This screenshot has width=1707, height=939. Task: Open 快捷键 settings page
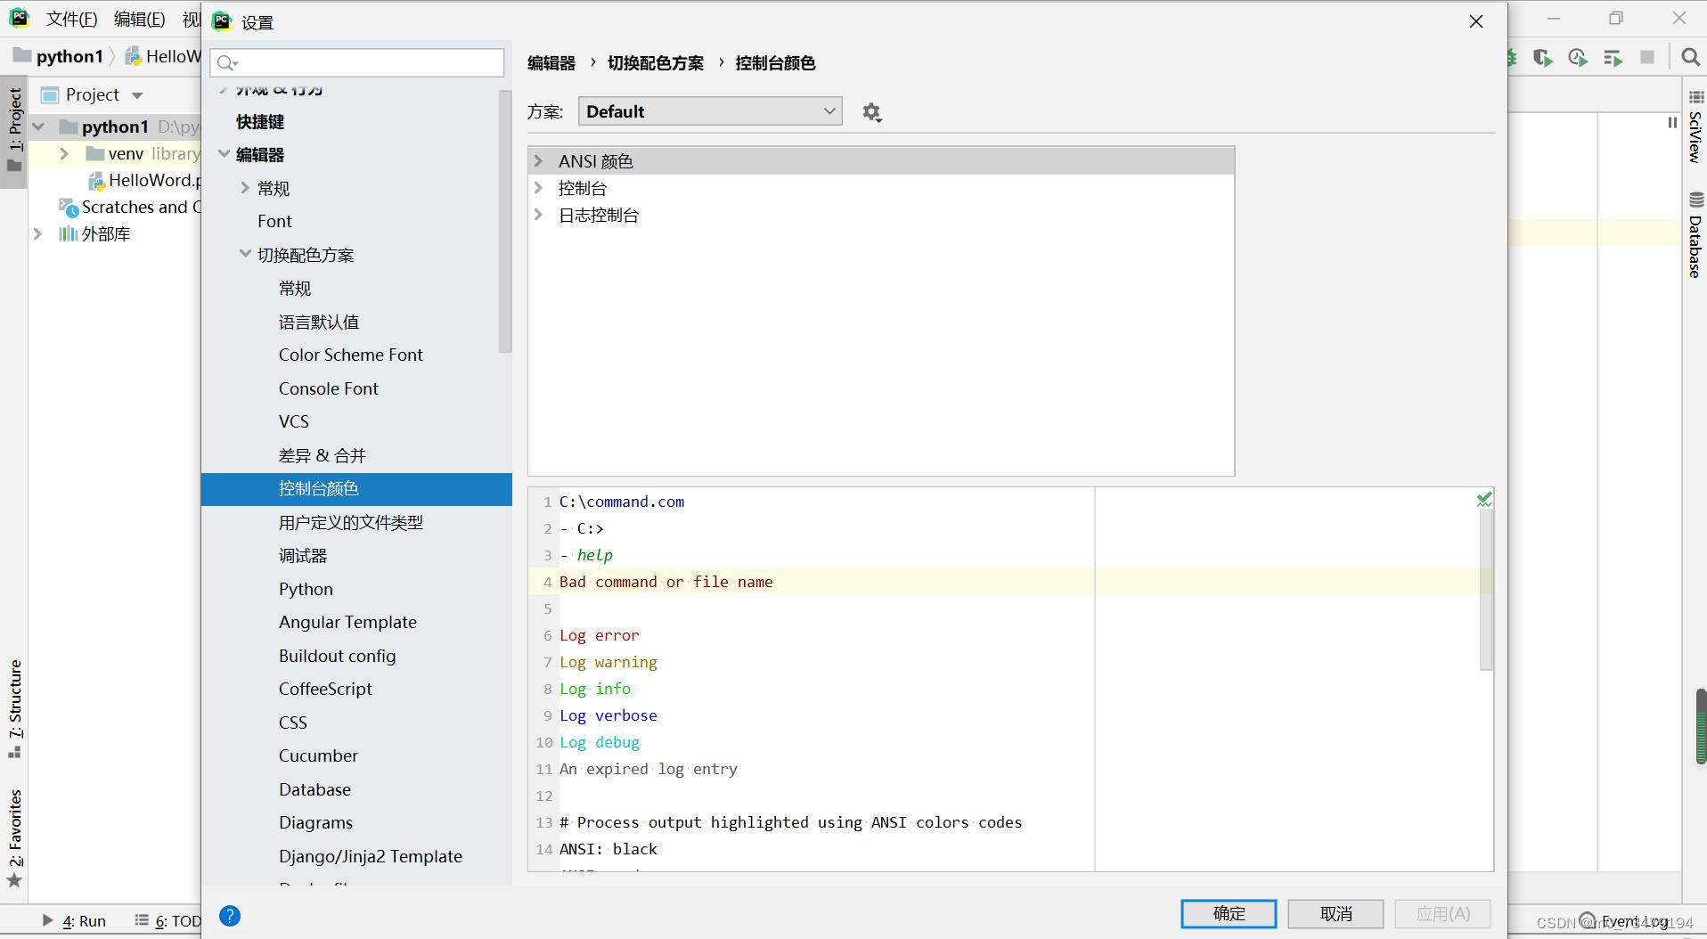pyautogui.click(x=260, y=122)
